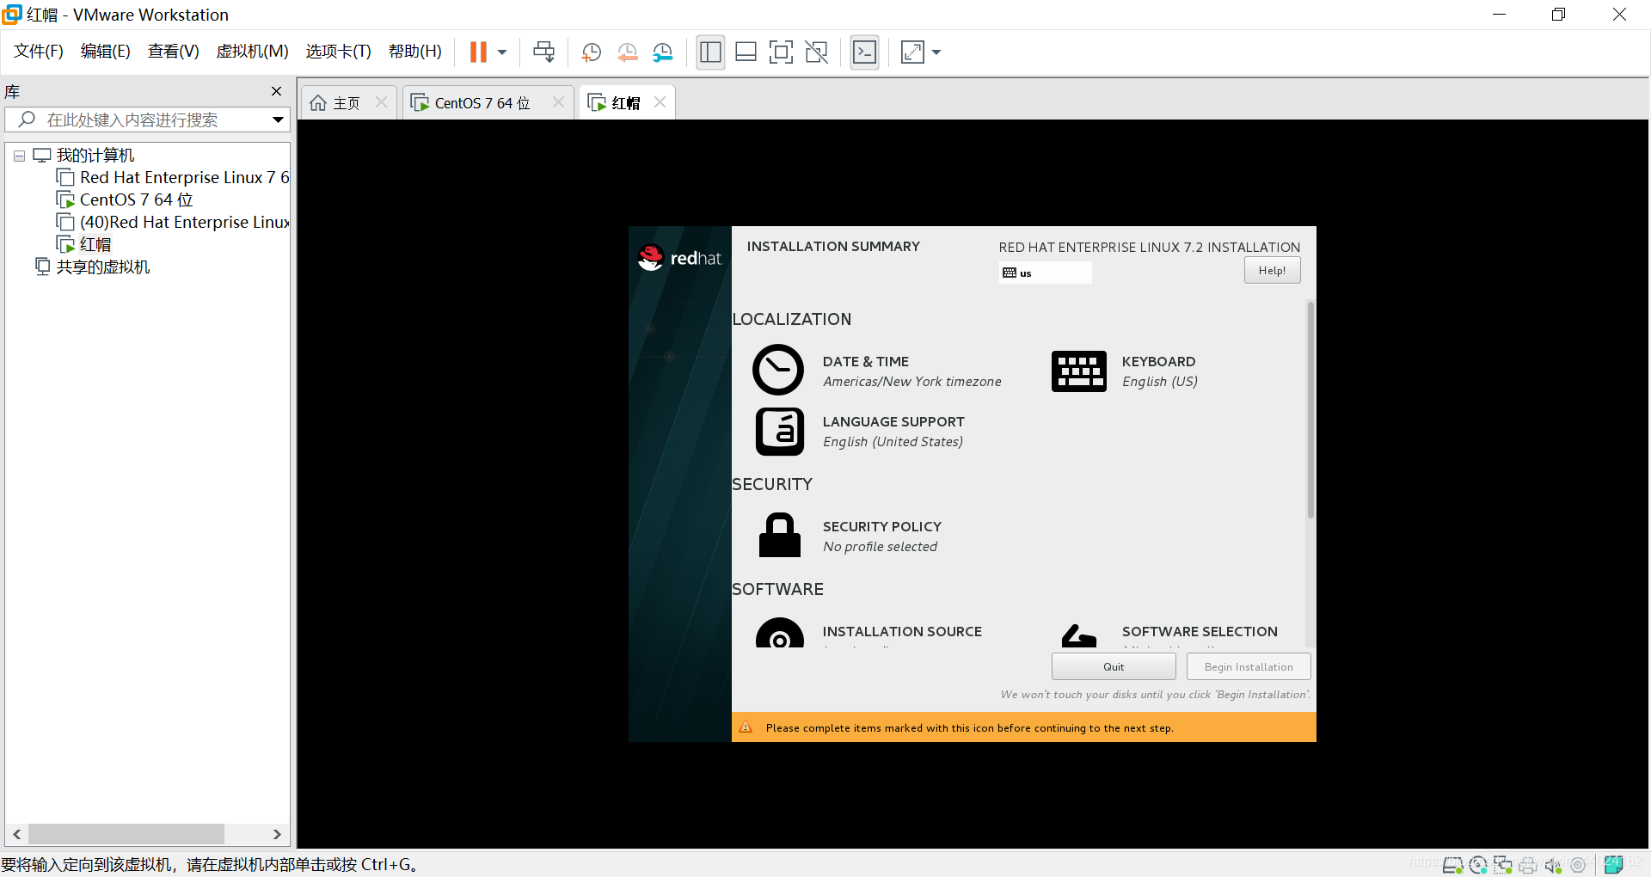Click the network adapter status icon

click(x=1503, y=865)
